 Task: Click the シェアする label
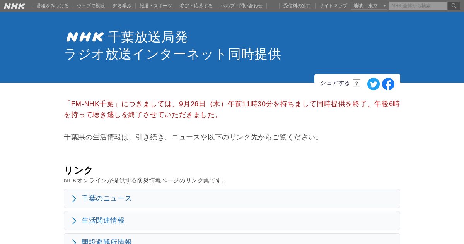335,83
